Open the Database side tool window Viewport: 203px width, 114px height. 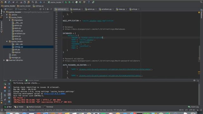click(201, 14)
